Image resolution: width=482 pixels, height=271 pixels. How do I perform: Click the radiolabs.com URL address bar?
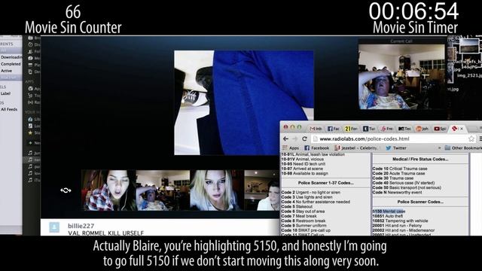click(x=392, y=139)
